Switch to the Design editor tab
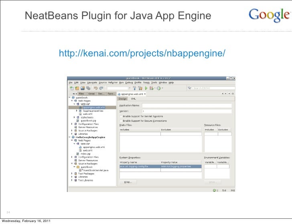The image size is (292, 224). pos(123,99)
